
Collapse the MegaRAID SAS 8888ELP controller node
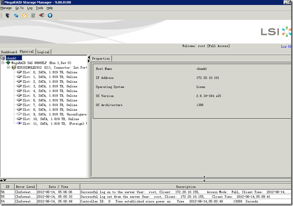[3, 63]
